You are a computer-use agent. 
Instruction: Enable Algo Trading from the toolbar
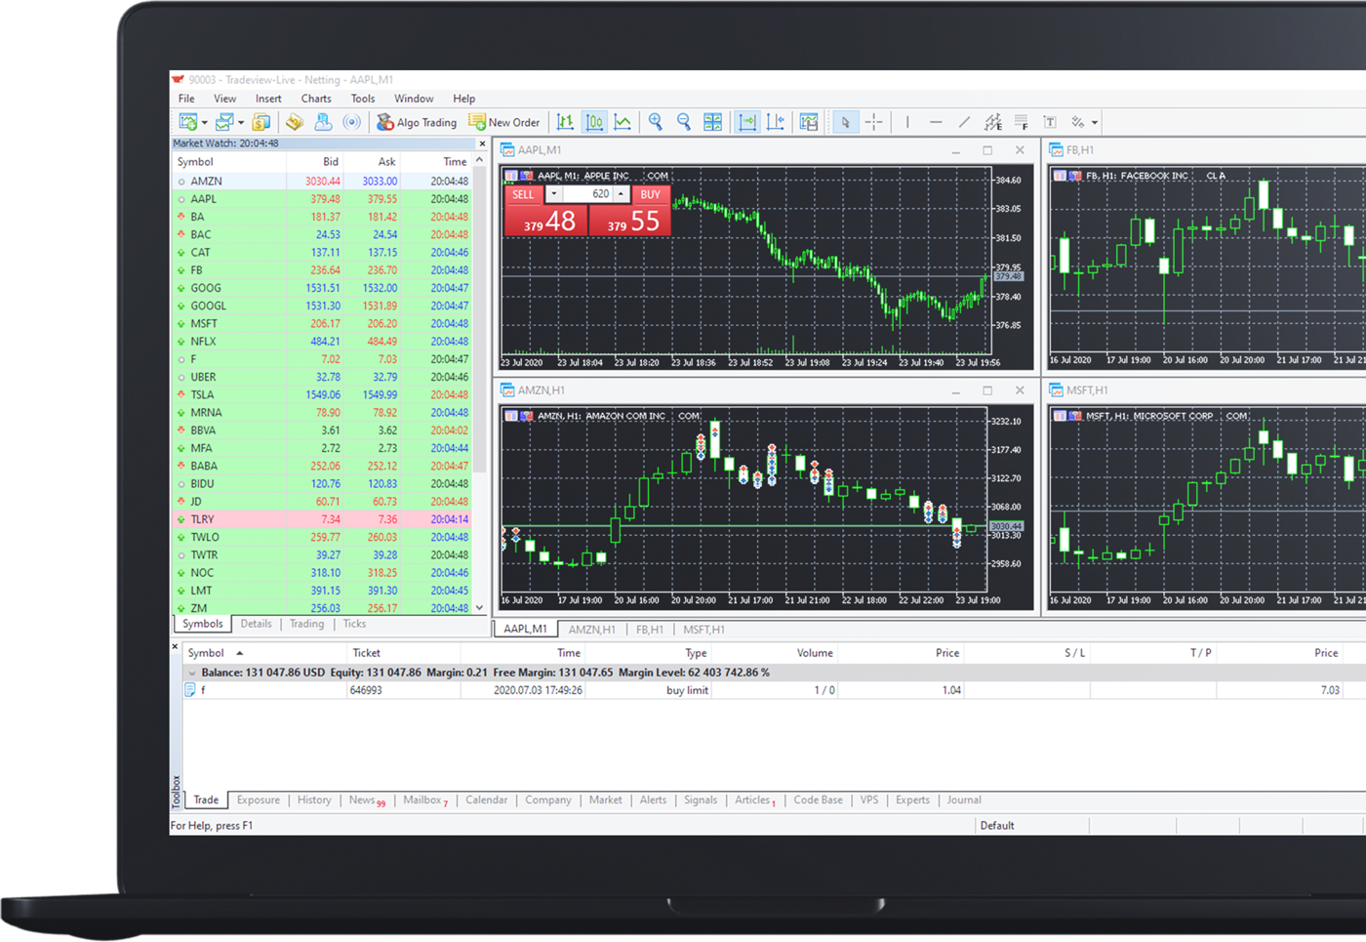[x=418, y=122]
